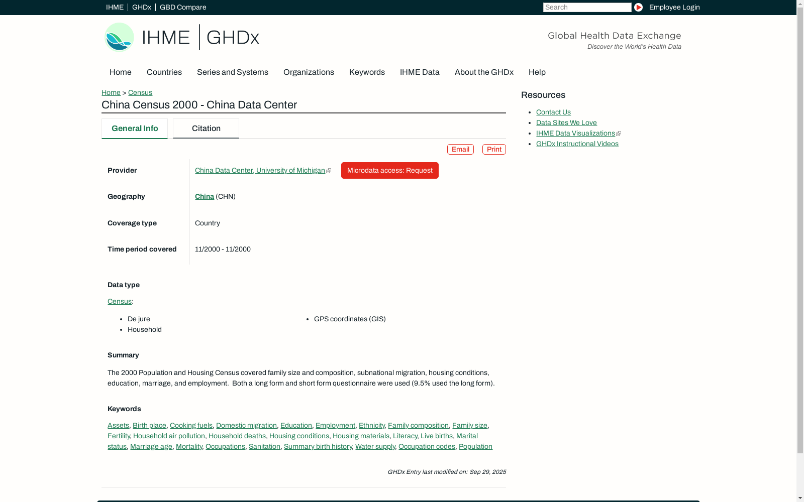This screenshot has height=502, width=804.
Task: Open About the GHDx menu
Action: pos(484,72)
